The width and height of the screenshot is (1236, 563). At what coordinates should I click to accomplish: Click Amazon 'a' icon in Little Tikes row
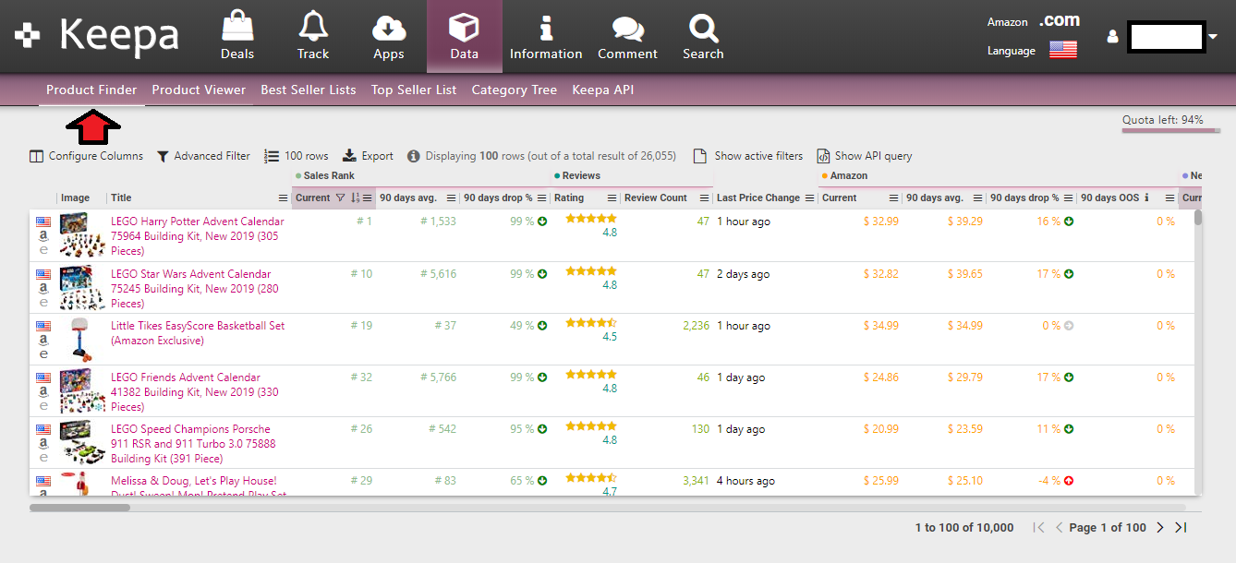coord(42,340)
